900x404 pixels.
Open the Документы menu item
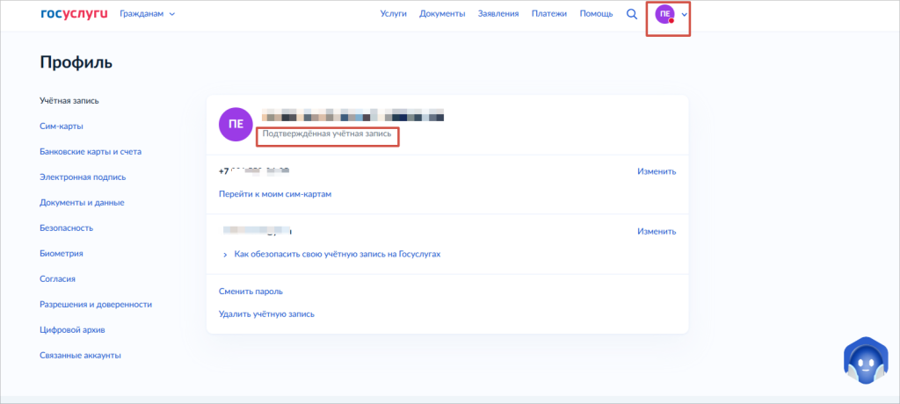tap(442, 14)
